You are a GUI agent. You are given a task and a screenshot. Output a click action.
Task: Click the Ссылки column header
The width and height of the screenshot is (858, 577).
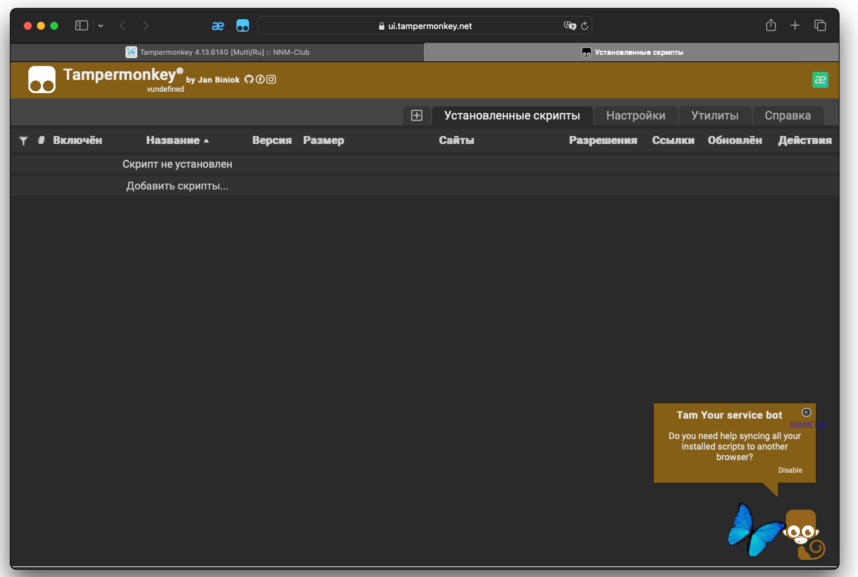tap(673, 140)
